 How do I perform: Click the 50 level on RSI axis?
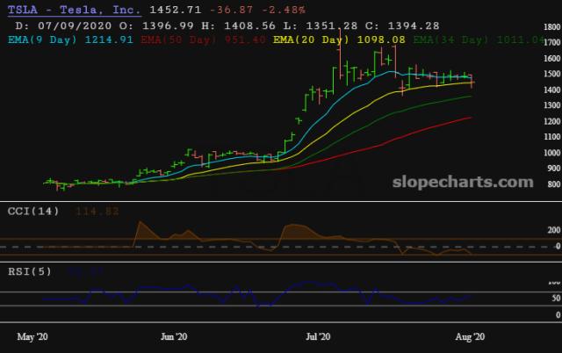coord(556,298)
